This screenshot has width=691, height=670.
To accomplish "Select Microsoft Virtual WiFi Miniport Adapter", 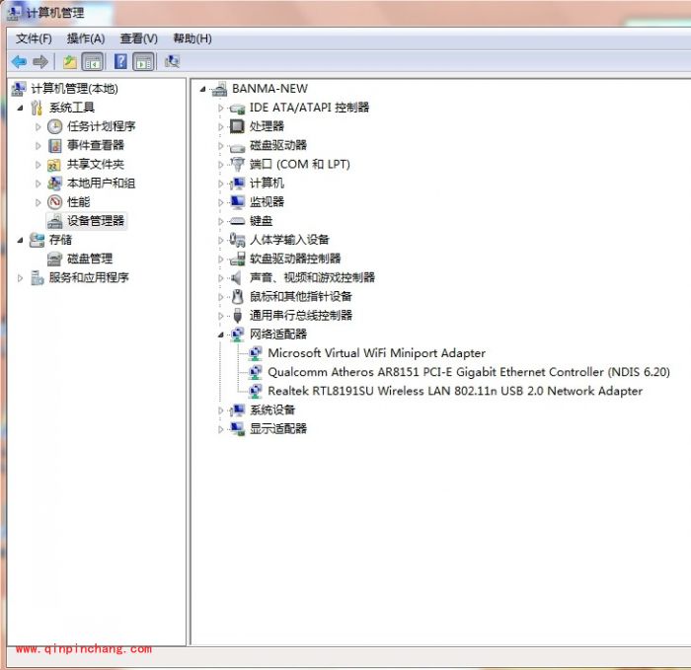I will click(x=376, y=353).
